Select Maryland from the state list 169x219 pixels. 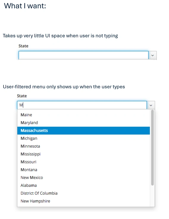(83, 123)
